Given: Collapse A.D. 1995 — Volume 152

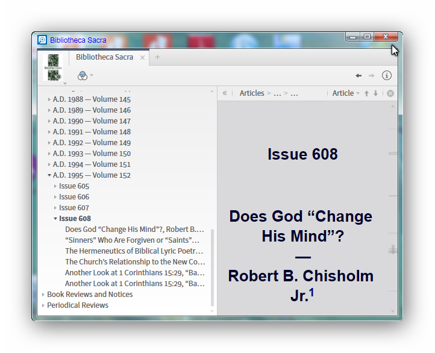Looking at the screenshot, I should [49, 175].
